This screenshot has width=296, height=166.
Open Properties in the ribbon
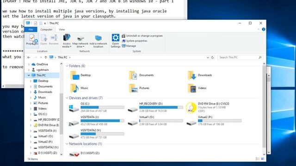(x=32, y=40)
